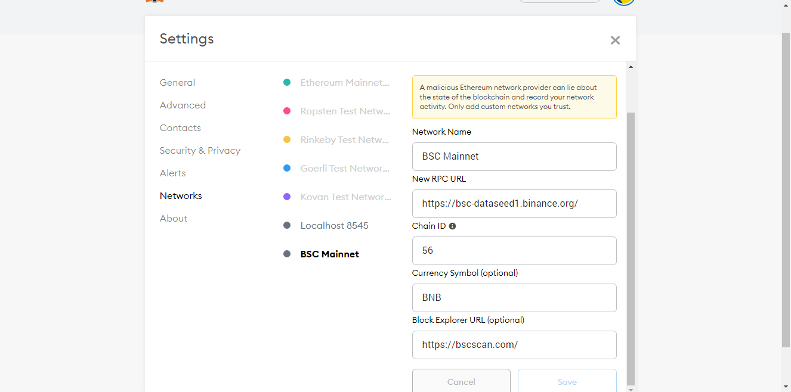Click the Settings heading

[x=187, y=39]
